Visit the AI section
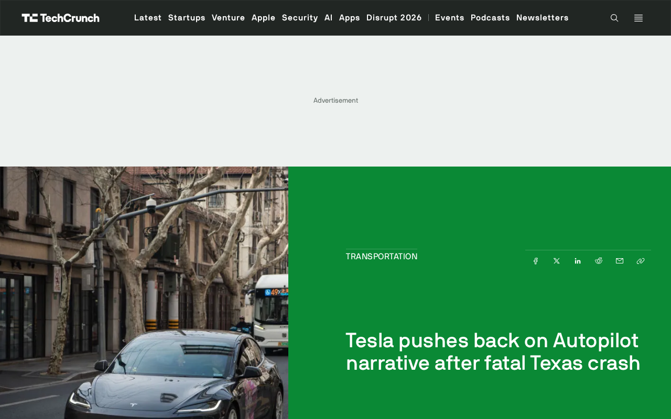Viewport: 671px width, 419px height. click(329, 18)
